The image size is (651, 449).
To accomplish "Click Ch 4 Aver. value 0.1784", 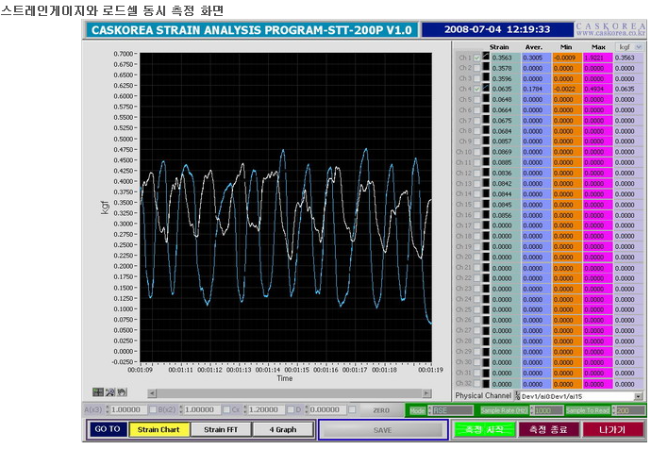I will point(536,89).
